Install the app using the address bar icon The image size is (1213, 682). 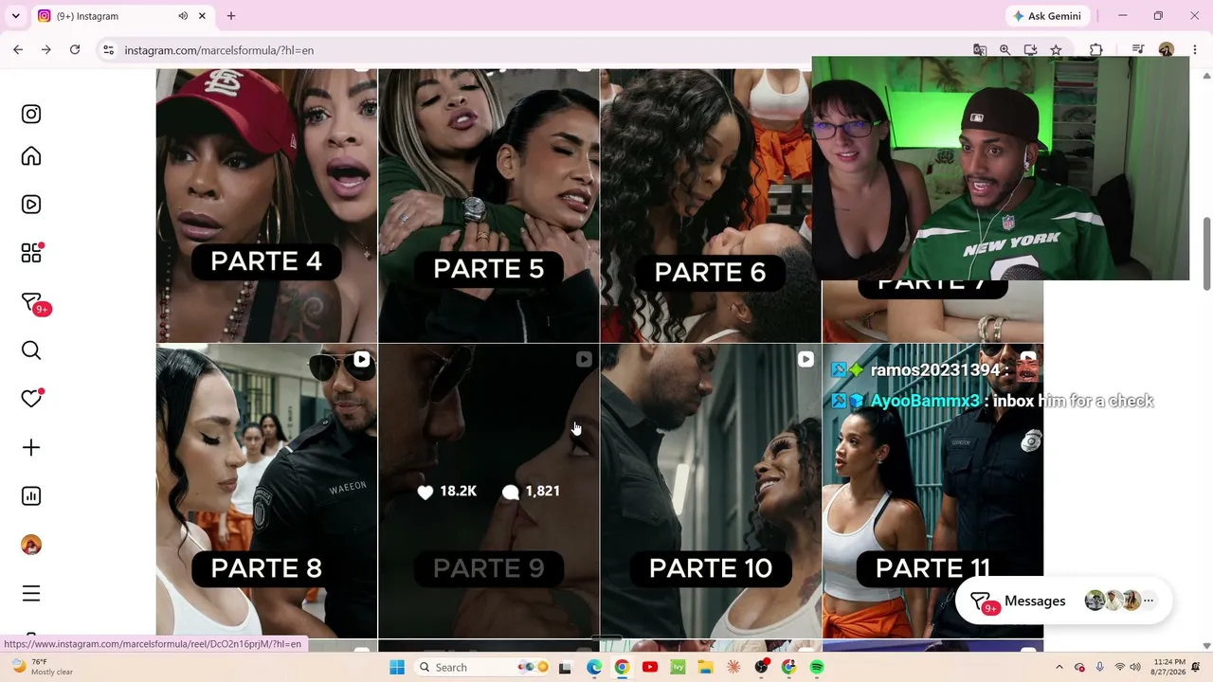click(x=1030, y=50)
